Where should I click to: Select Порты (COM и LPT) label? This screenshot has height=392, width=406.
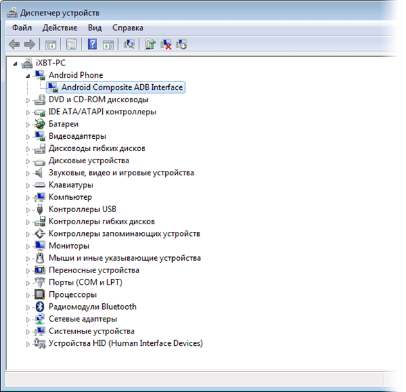(x=85, y=282)
